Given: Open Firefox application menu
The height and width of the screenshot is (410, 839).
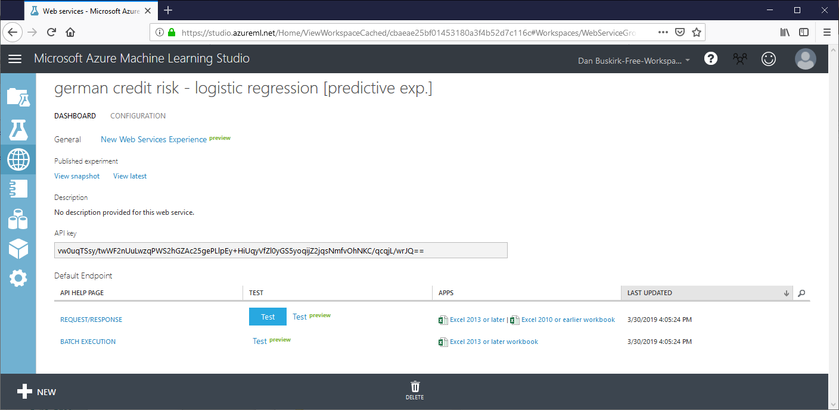Looking at the screenshot, I should [826, 32].
